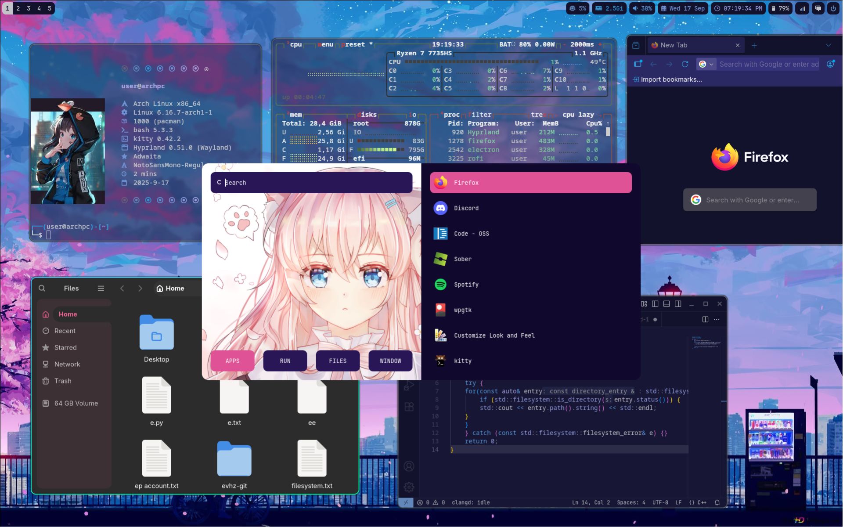Toggle tree view in btop proc box
Screen dimensions: 843x527
click(x=538, y=115)
